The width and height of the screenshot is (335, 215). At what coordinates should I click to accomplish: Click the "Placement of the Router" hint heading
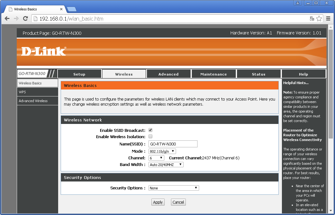302,135
